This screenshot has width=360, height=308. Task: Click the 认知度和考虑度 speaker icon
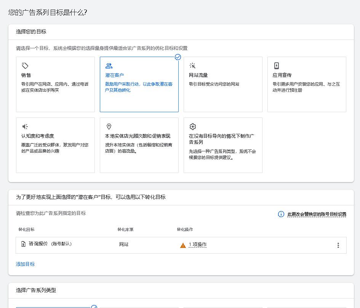[x=25, y=127]
